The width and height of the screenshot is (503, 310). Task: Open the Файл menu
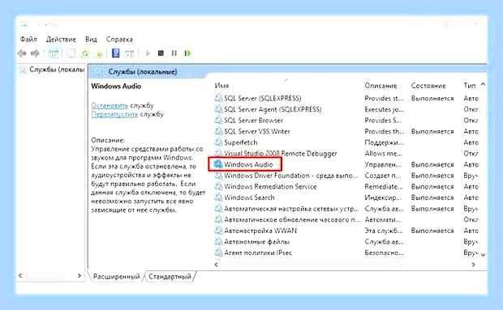(28, 40)
